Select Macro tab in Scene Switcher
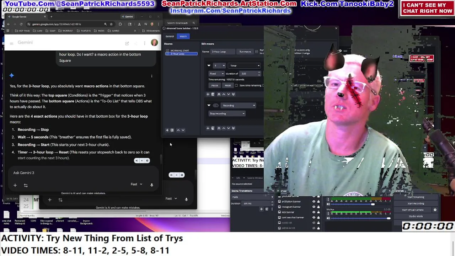The height and width of the screenshot is (256, 455). click(x=183, y=36)
